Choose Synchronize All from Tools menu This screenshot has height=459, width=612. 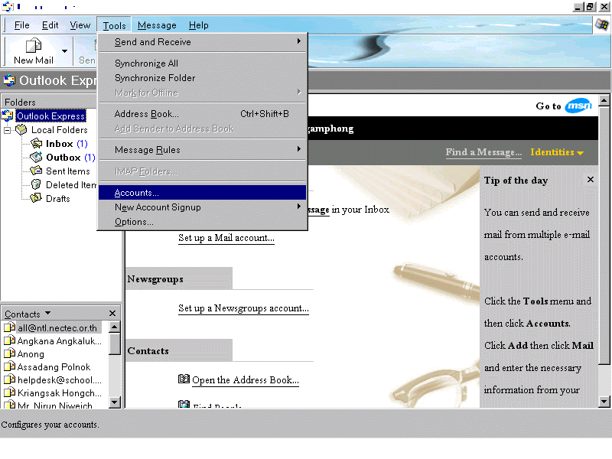202,63
